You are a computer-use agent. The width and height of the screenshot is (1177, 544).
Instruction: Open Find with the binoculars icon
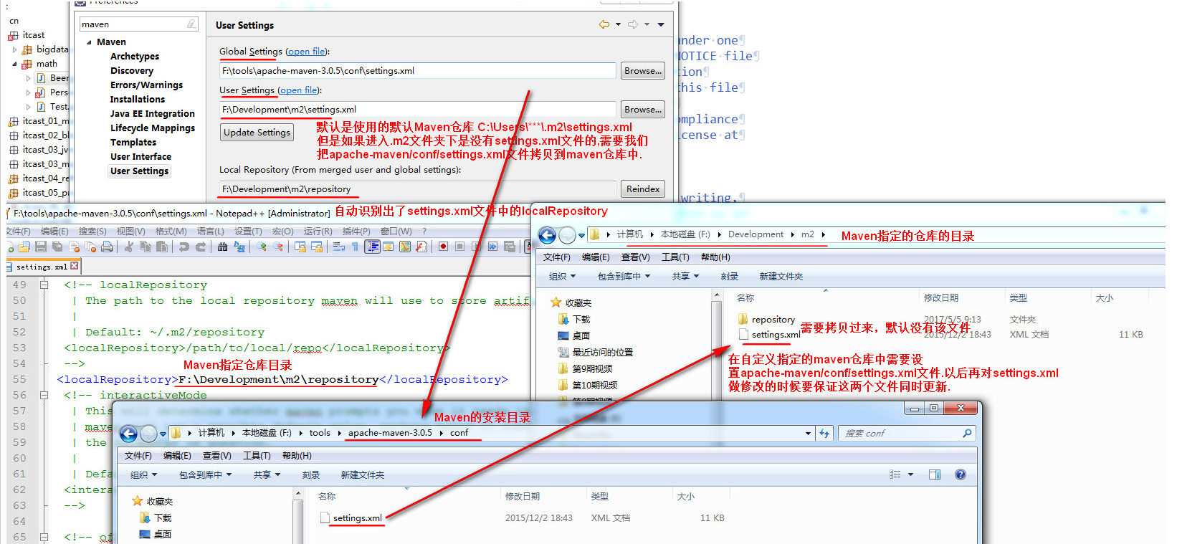[222, 247]
